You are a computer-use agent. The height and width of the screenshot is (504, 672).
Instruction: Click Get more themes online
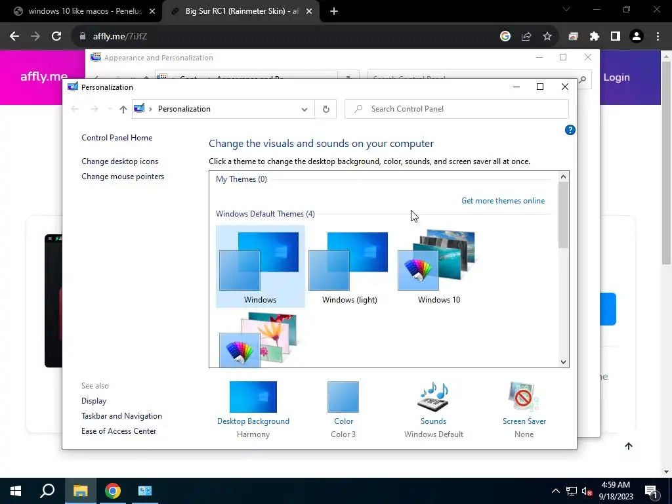[x=503, y=201]
